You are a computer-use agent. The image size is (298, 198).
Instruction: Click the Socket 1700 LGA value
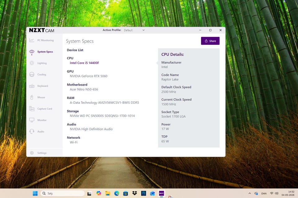click(x=174, y=116)
